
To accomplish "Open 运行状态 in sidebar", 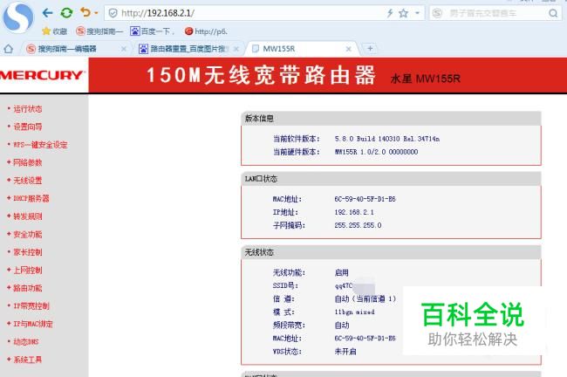I will 28,109.
